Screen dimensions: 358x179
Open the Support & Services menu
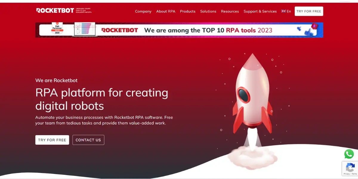click(x=260, y=11)
